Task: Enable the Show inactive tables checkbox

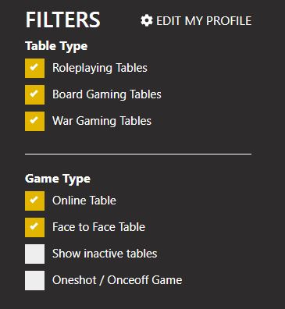Action: pyautogui.click(x=34, y=254)
